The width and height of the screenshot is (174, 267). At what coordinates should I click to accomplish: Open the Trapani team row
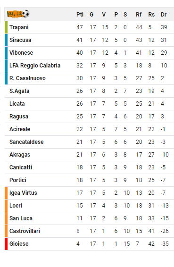pos(89,27)
